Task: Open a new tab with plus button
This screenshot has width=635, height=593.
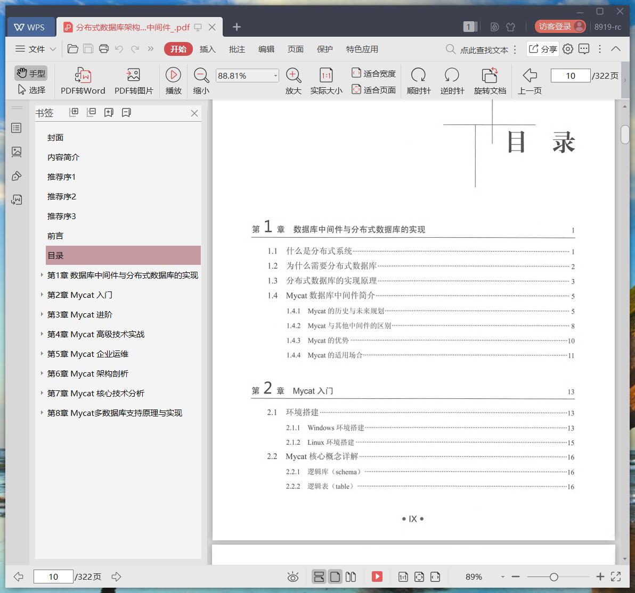Action: tap(237, 27)
